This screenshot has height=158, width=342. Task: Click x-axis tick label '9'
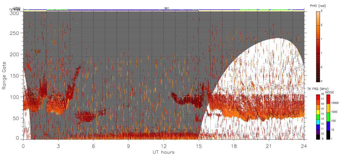(128, 146)
